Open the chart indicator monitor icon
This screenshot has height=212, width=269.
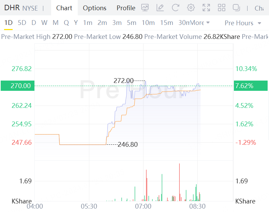click(x=145, y=8)
